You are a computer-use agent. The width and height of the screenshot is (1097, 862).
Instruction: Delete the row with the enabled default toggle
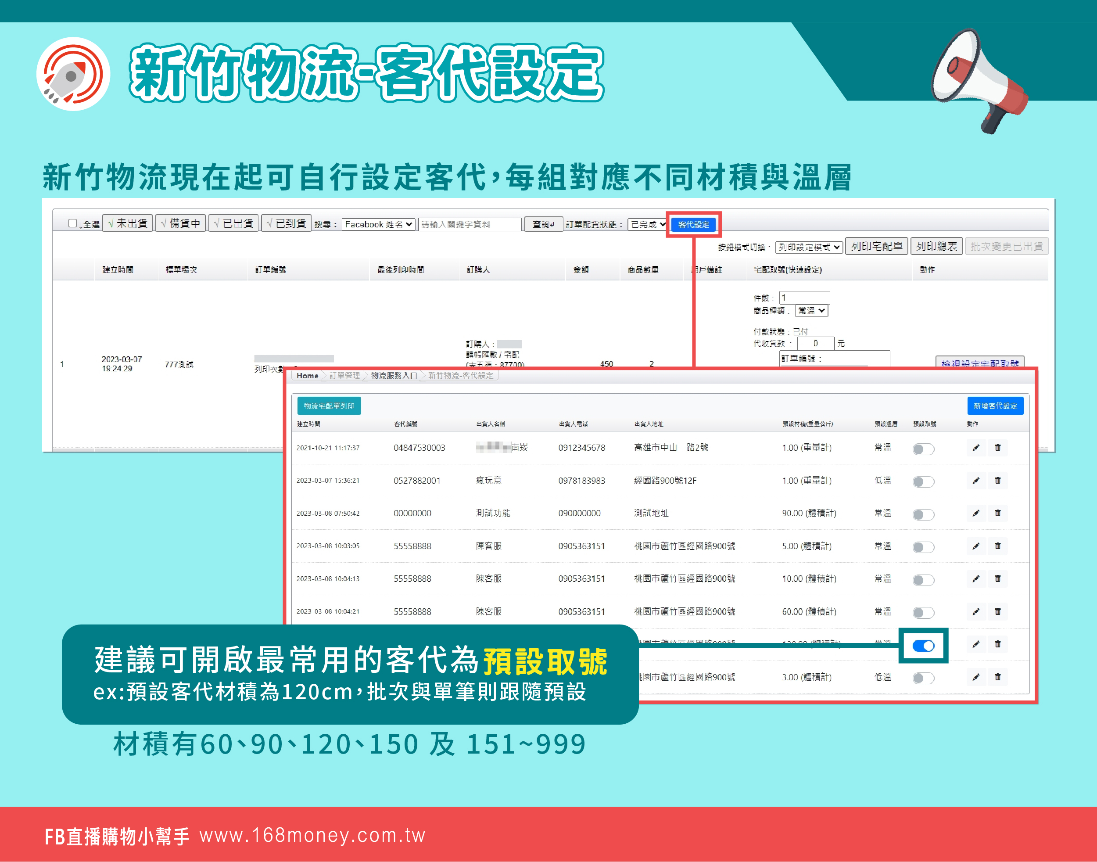997,644
